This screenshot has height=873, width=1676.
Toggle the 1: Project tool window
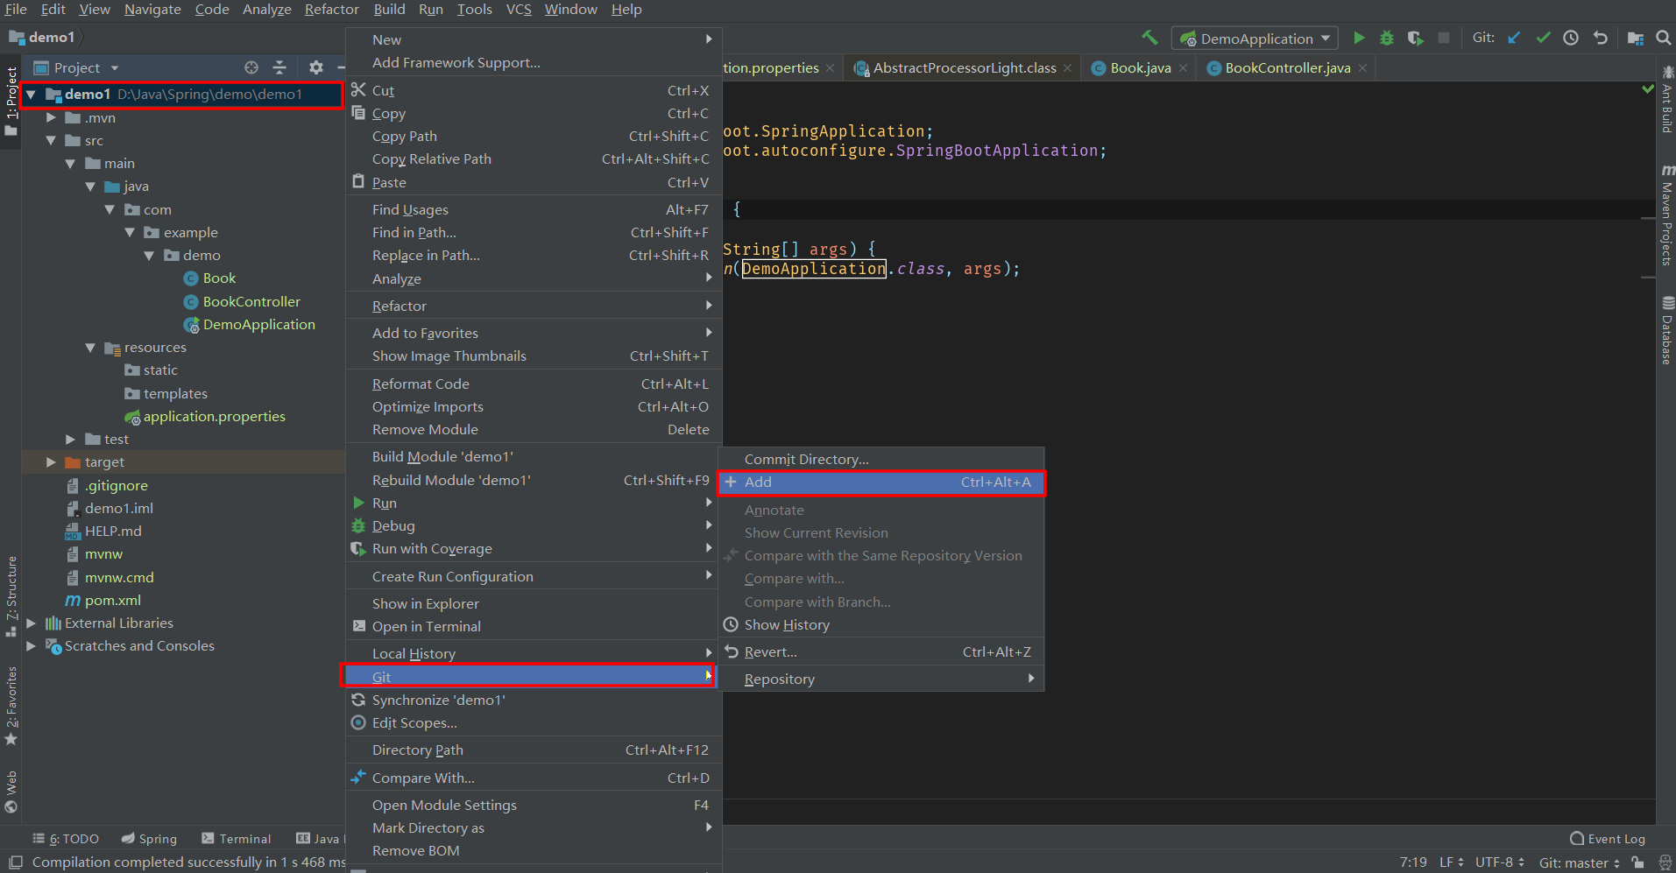point(11,101)
